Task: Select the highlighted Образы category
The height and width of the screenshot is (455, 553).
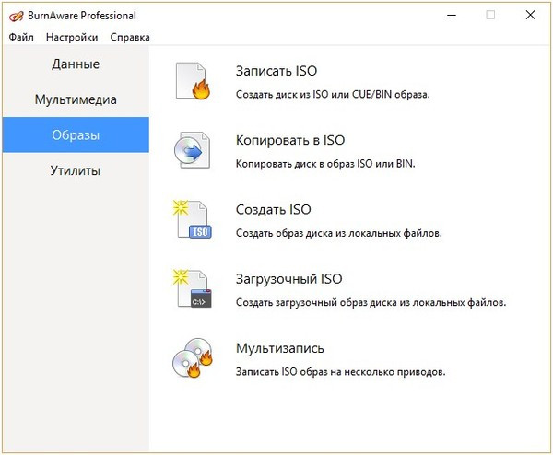Action: pyautogui.click(x=75, y=135)
